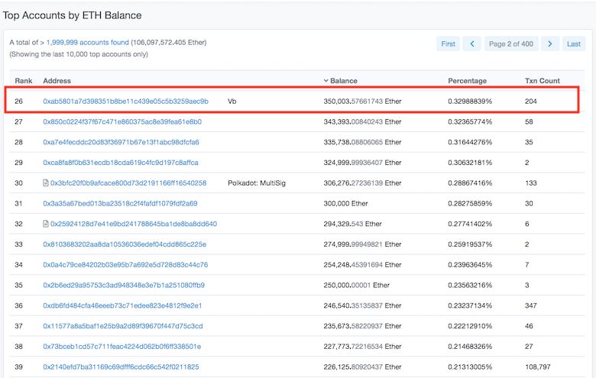
Task: Click txn count 133
Action: [x=530, y=183]
